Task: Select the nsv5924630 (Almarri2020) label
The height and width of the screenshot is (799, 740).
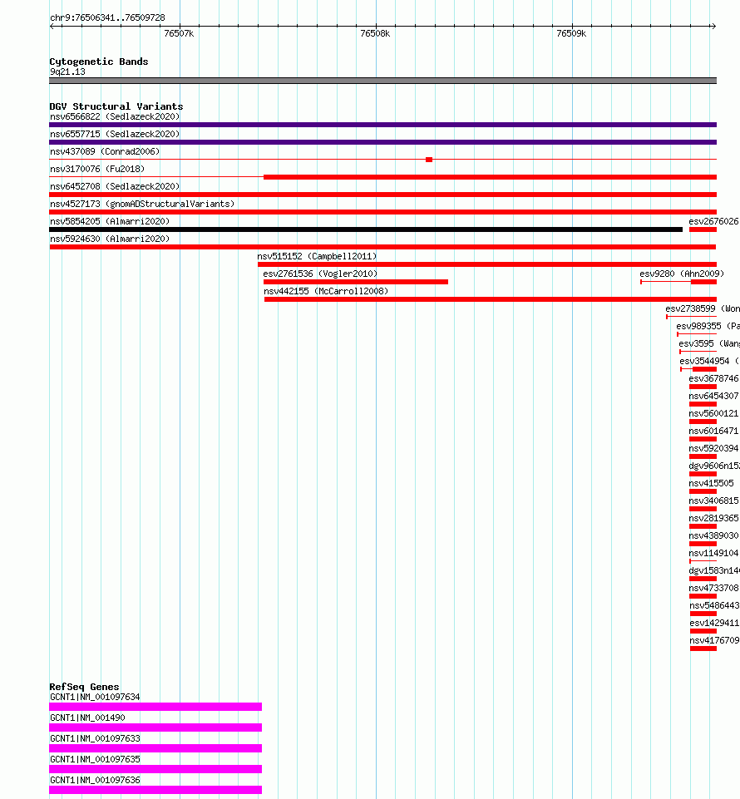Action: point(110,239)
